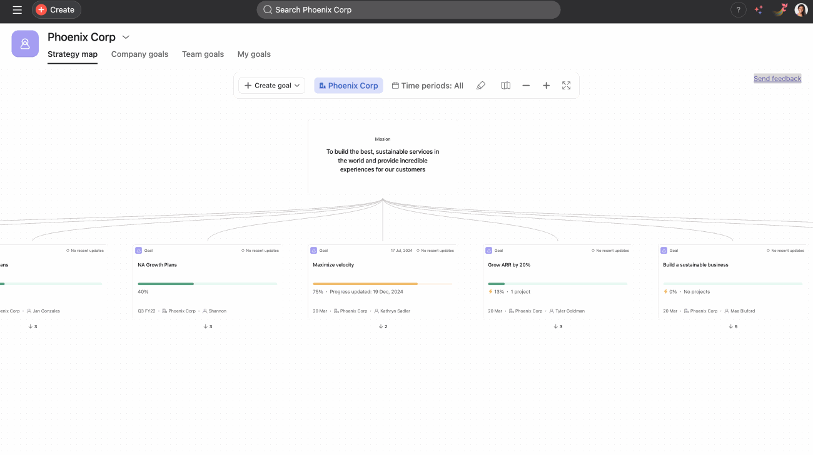
Task: Toggle the Phoenix Corp filter chip
Action: click(x=348, y=86)
